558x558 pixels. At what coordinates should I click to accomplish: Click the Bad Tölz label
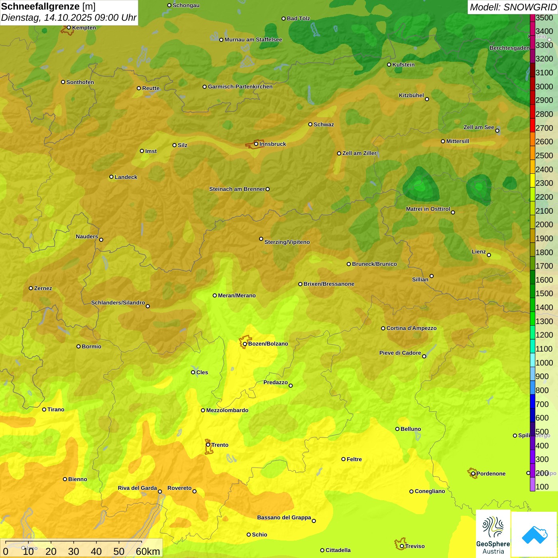click(x=298, y=18)
